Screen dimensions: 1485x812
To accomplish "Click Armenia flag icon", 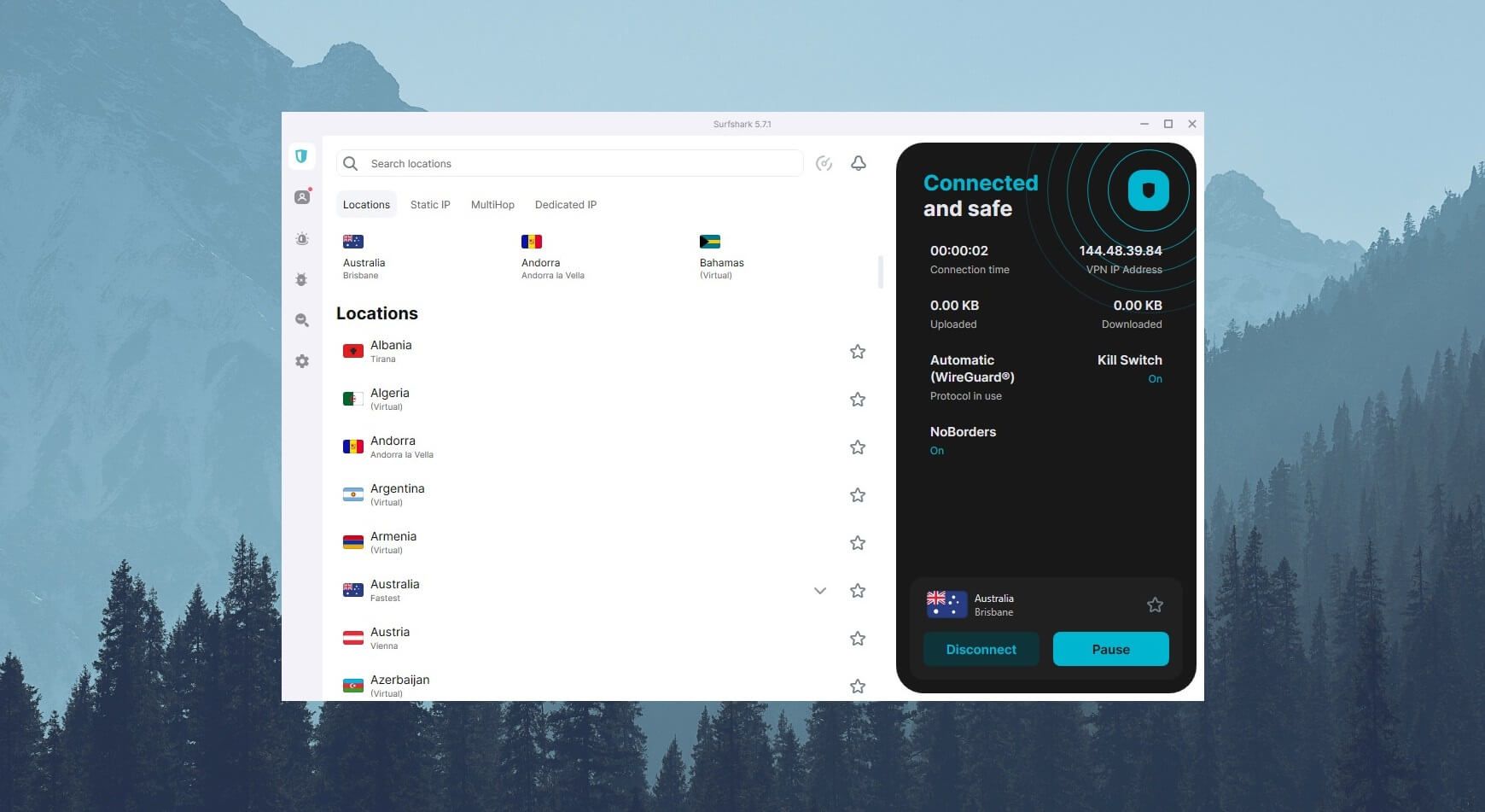I will 353,542.
